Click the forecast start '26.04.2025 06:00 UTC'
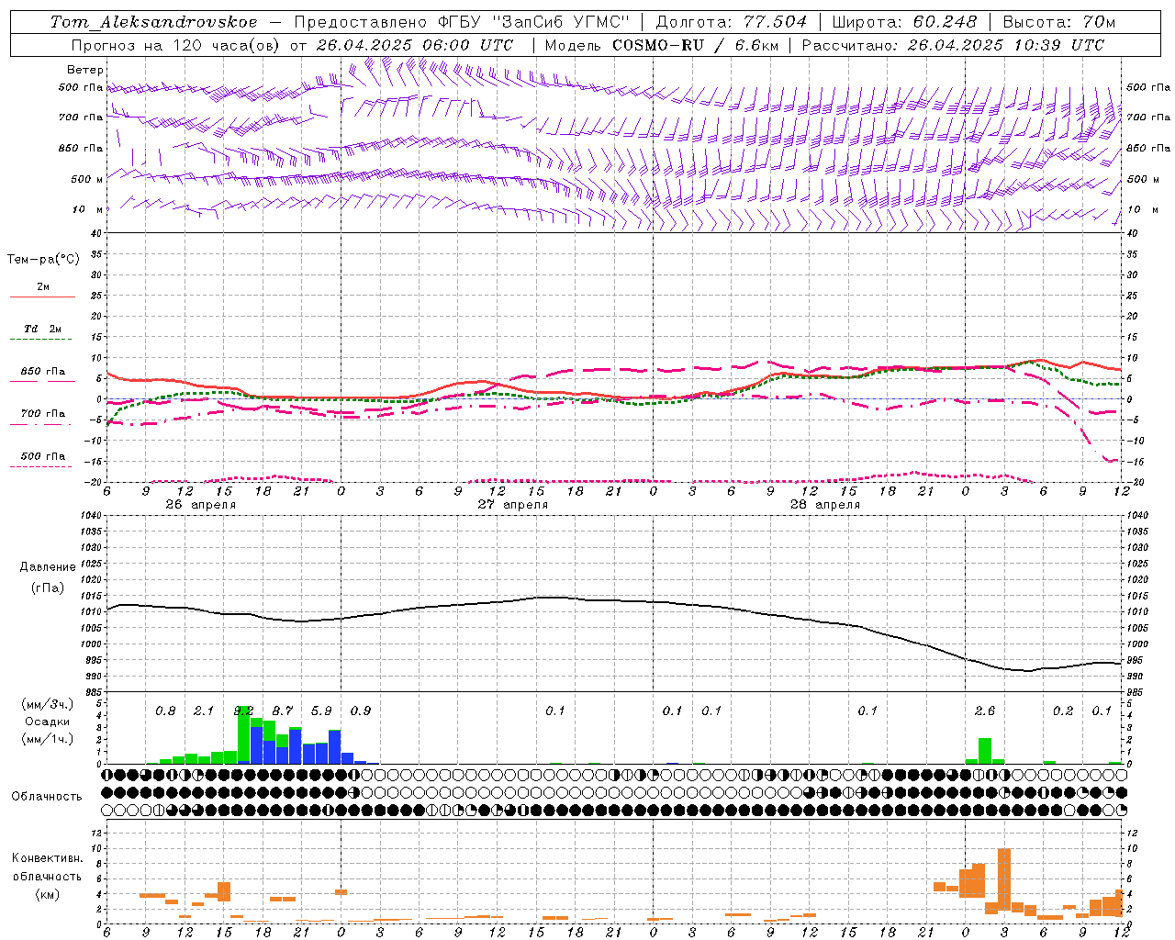The image size is (1175, 940). point(415,45)
